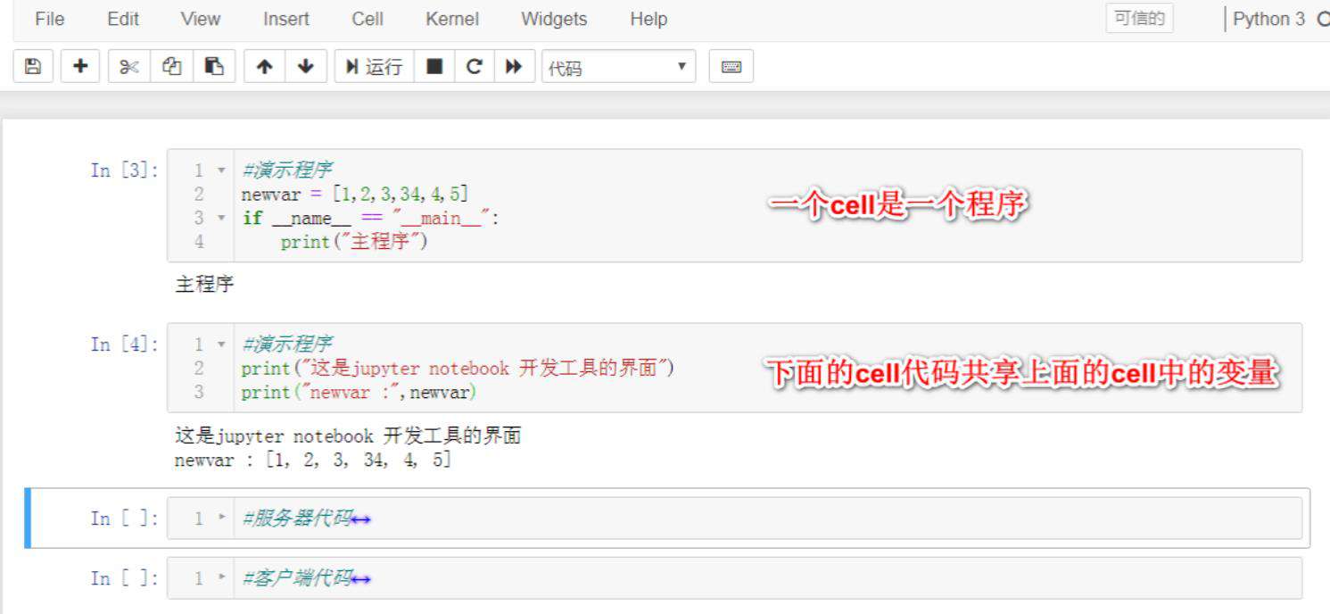Image resolution: width=1330 pixels, height=614 pixels.
Task: Move selected cell up arrow
Action: [264, 67]
